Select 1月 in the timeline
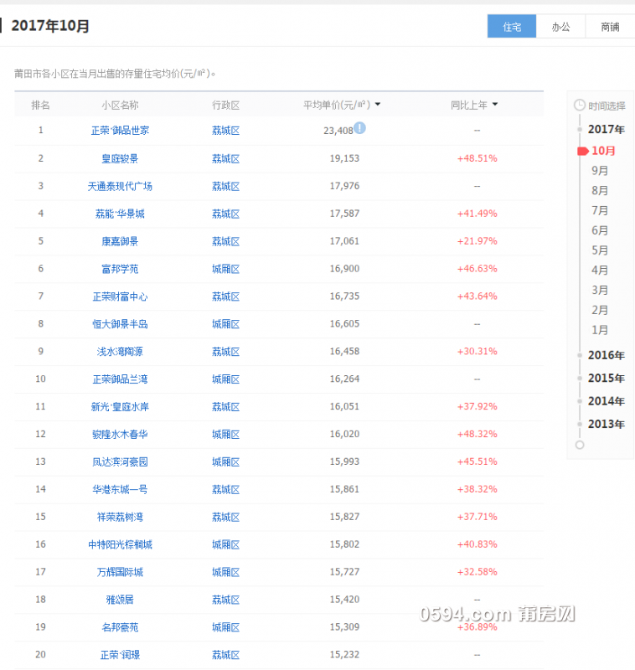Viewport: 635px width, 670px height. pyautogui.click(x=600, y=330)
